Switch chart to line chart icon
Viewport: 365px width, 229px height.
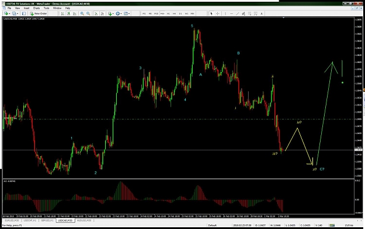(x=75, y=14)
